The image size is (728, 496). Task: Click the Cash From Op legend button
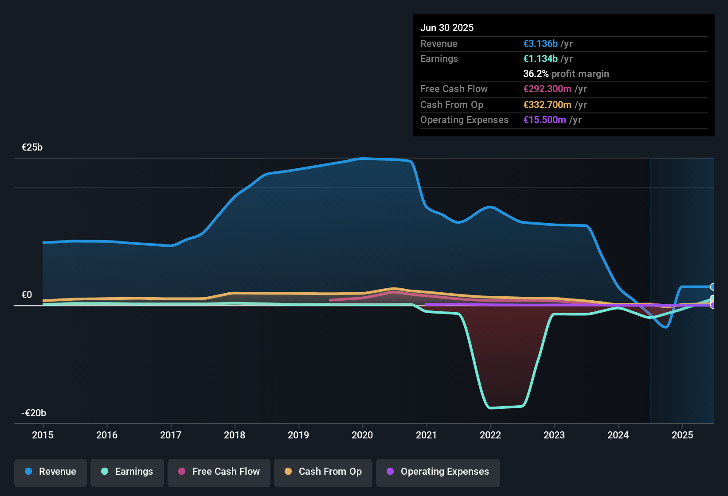[323, 472]
